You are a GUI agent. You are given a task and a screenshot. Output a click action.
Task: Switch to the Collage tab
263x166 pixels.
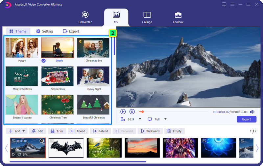point(147,17)
